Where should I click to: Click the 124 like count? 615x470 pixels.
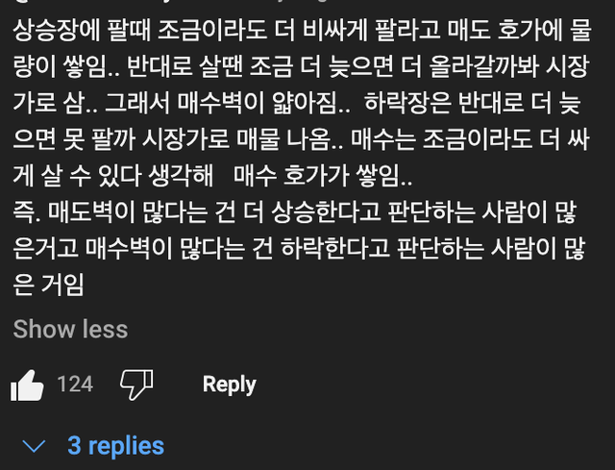75,384
